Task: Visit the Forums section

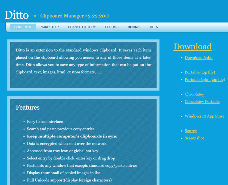Action: 112,27
